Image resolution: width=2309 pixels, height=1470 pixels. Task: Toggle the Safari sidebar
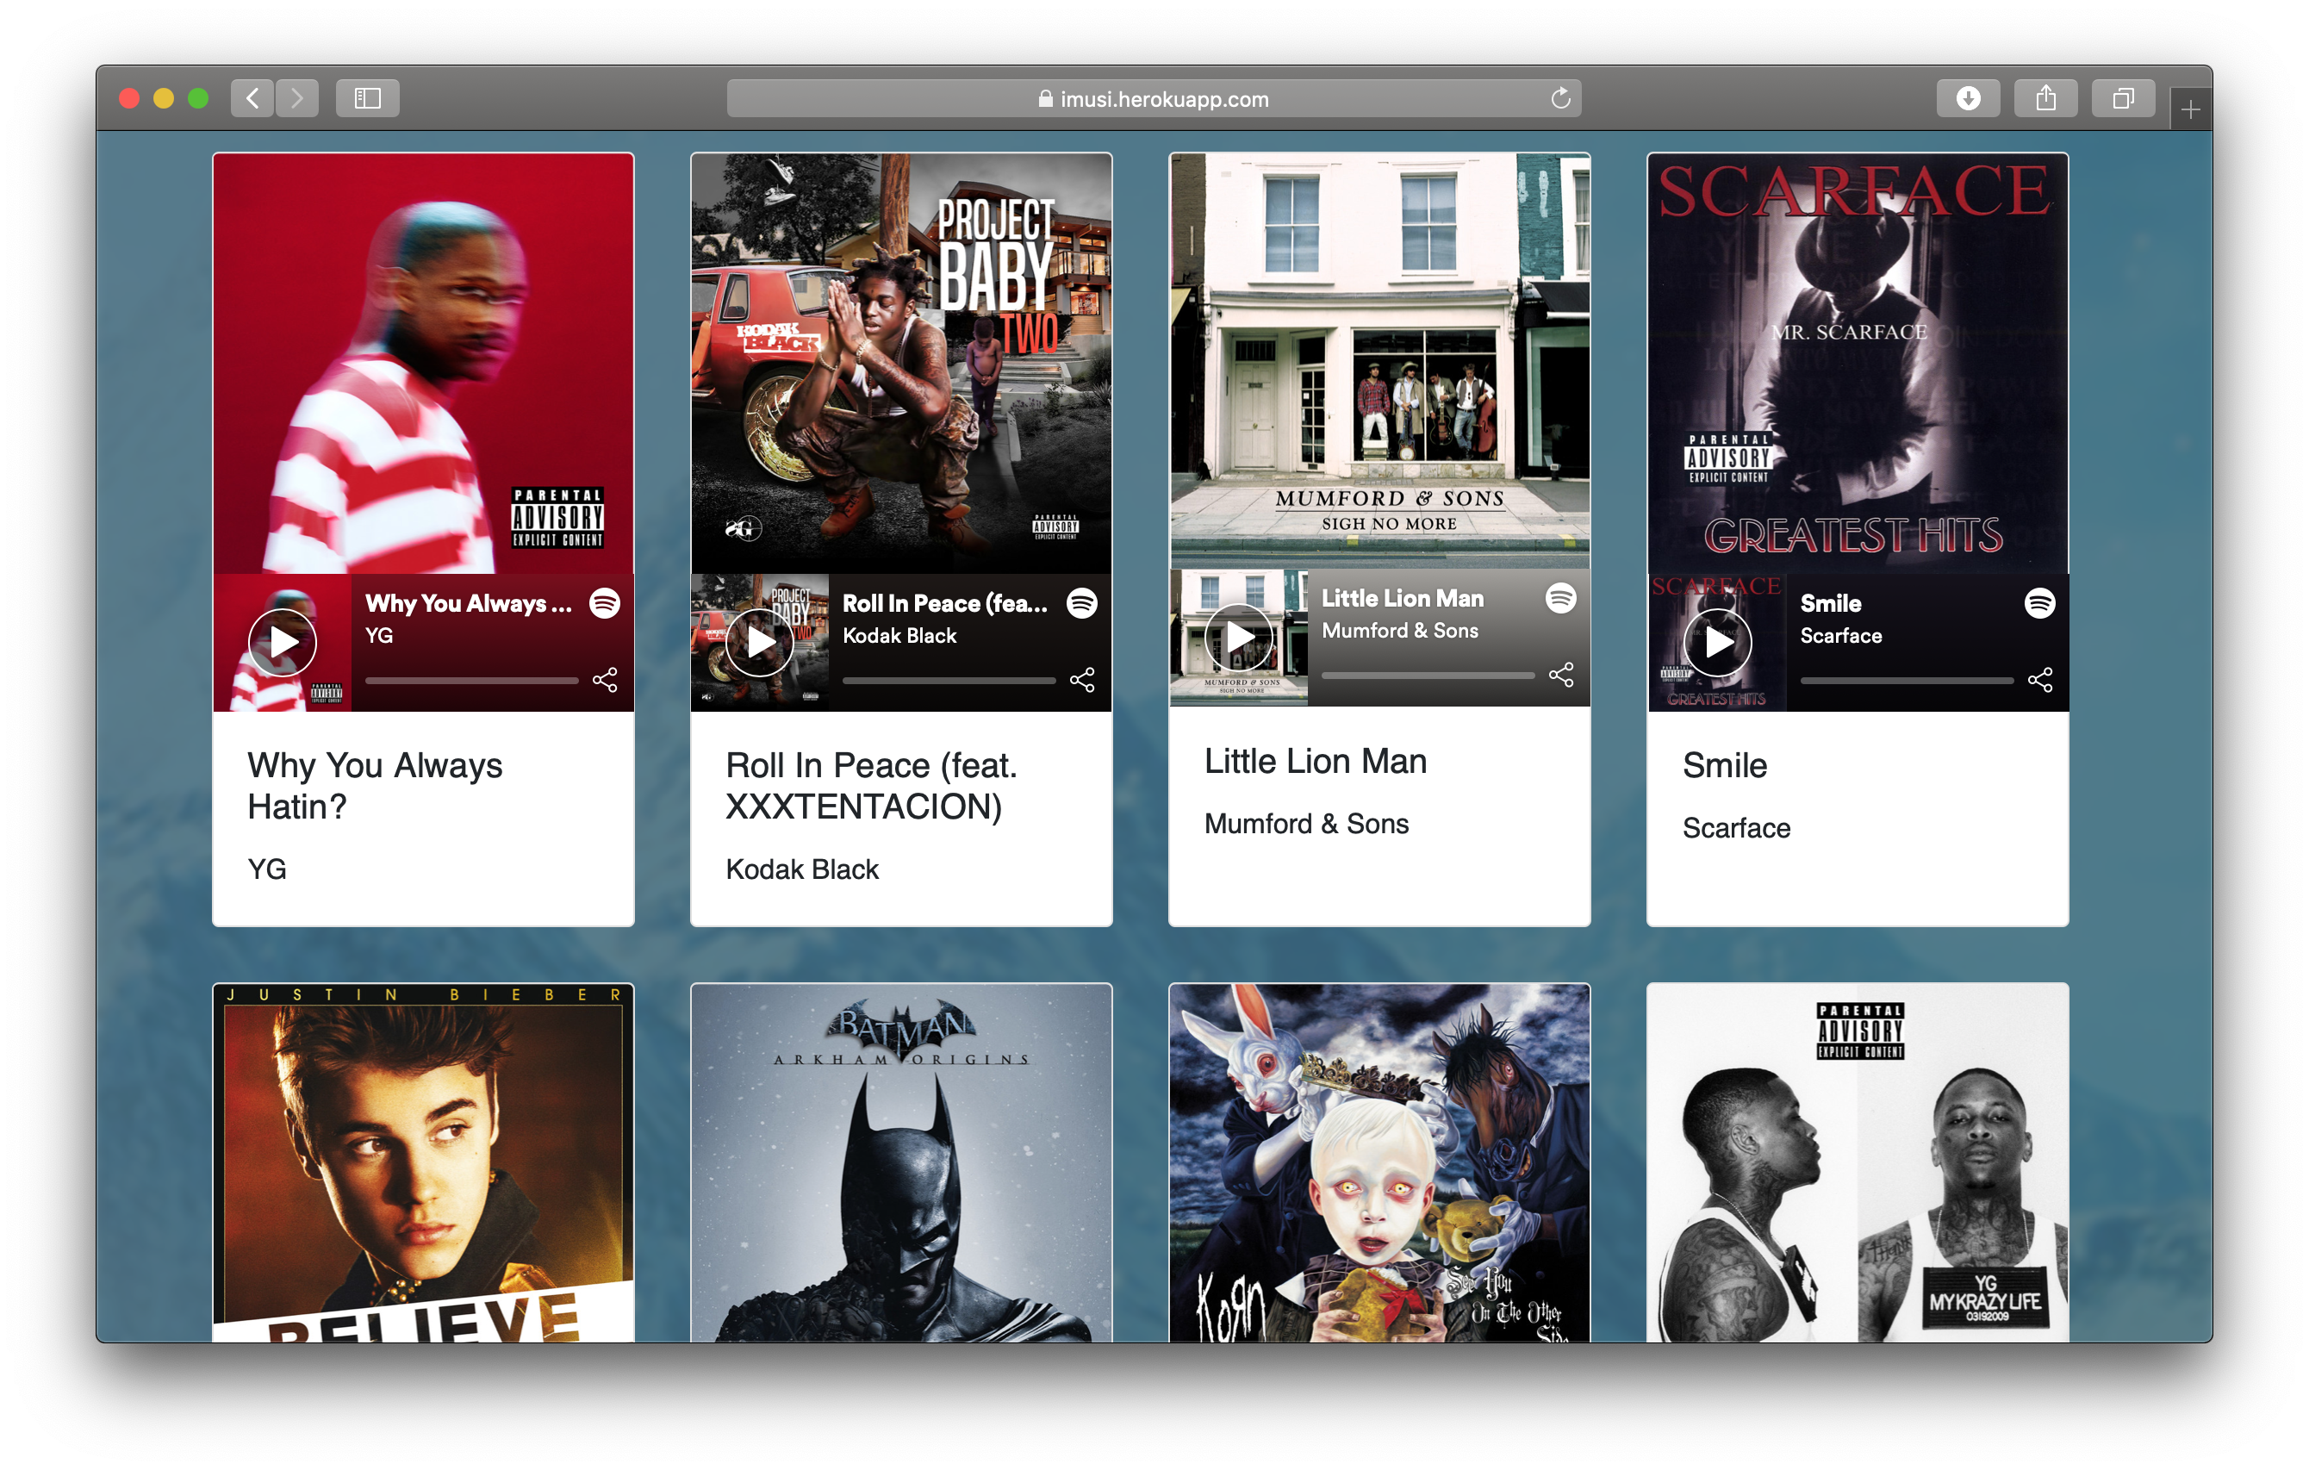pos(367,99)
